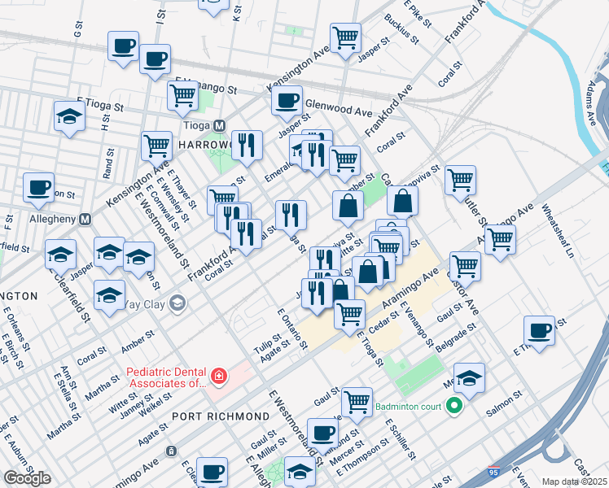This screenshot has width=609, height=488.
Task: Click the Wheatsheaf Ln street label
Action: click(558, 231)
